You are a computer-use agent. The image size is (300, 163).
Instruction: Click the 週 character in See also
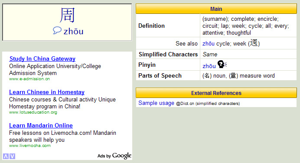click(x=254, y=43)
